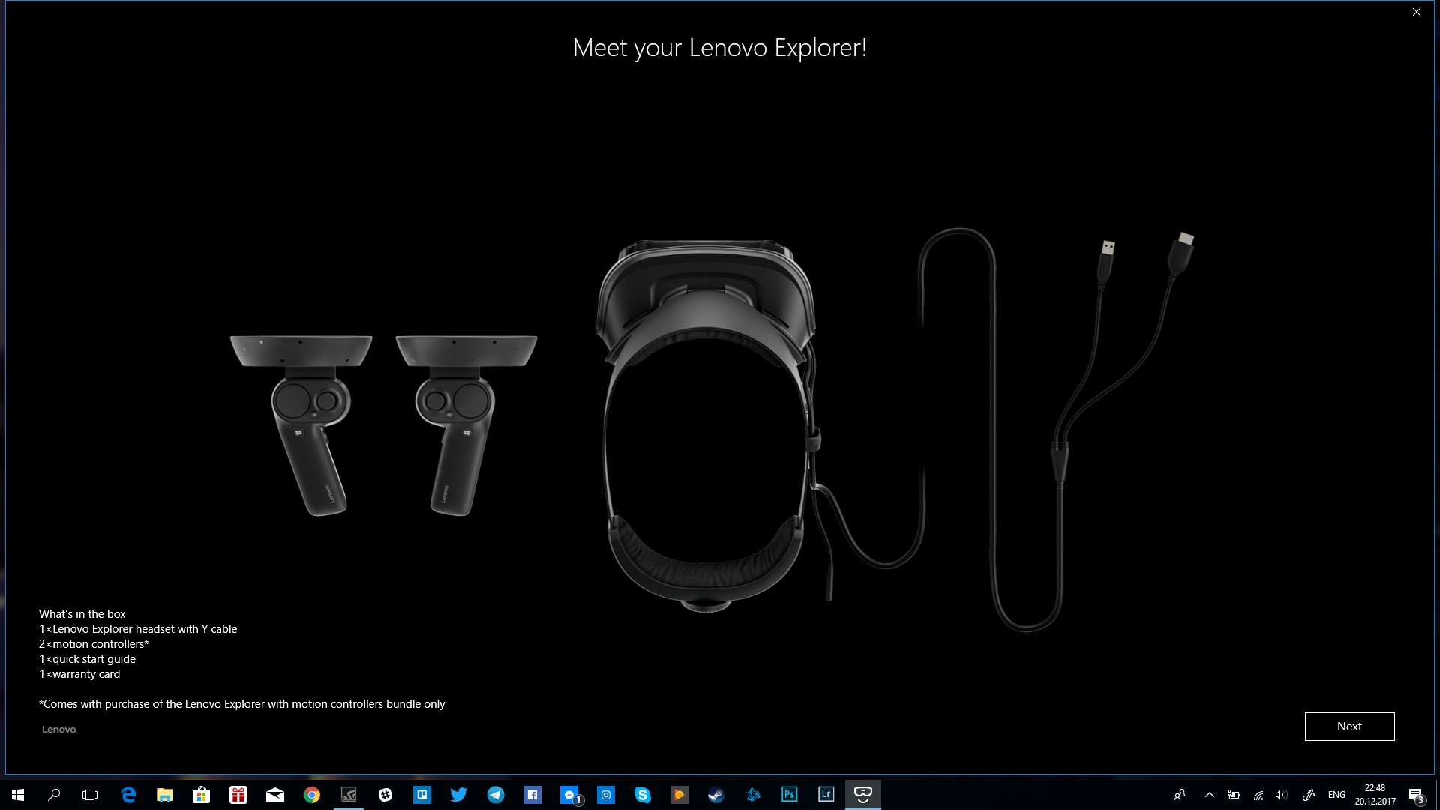Open the People icon in system tray
This screenshot has width=1440, height=810.
[x=1180, y=794]
